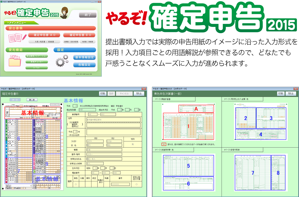Click the 2ページ:月別売上仕入金額 header
The height and width of the screenshot is (197, 299).
pos(242,99)
